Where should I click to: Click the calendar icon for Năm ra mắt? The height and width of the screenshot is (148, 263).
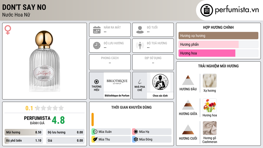coord(97,30)
